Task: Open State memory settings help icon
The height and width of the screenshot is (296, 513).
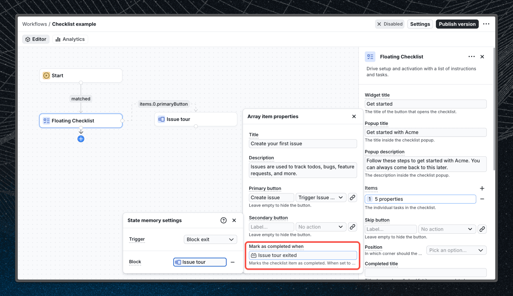Action: [223, 220]
